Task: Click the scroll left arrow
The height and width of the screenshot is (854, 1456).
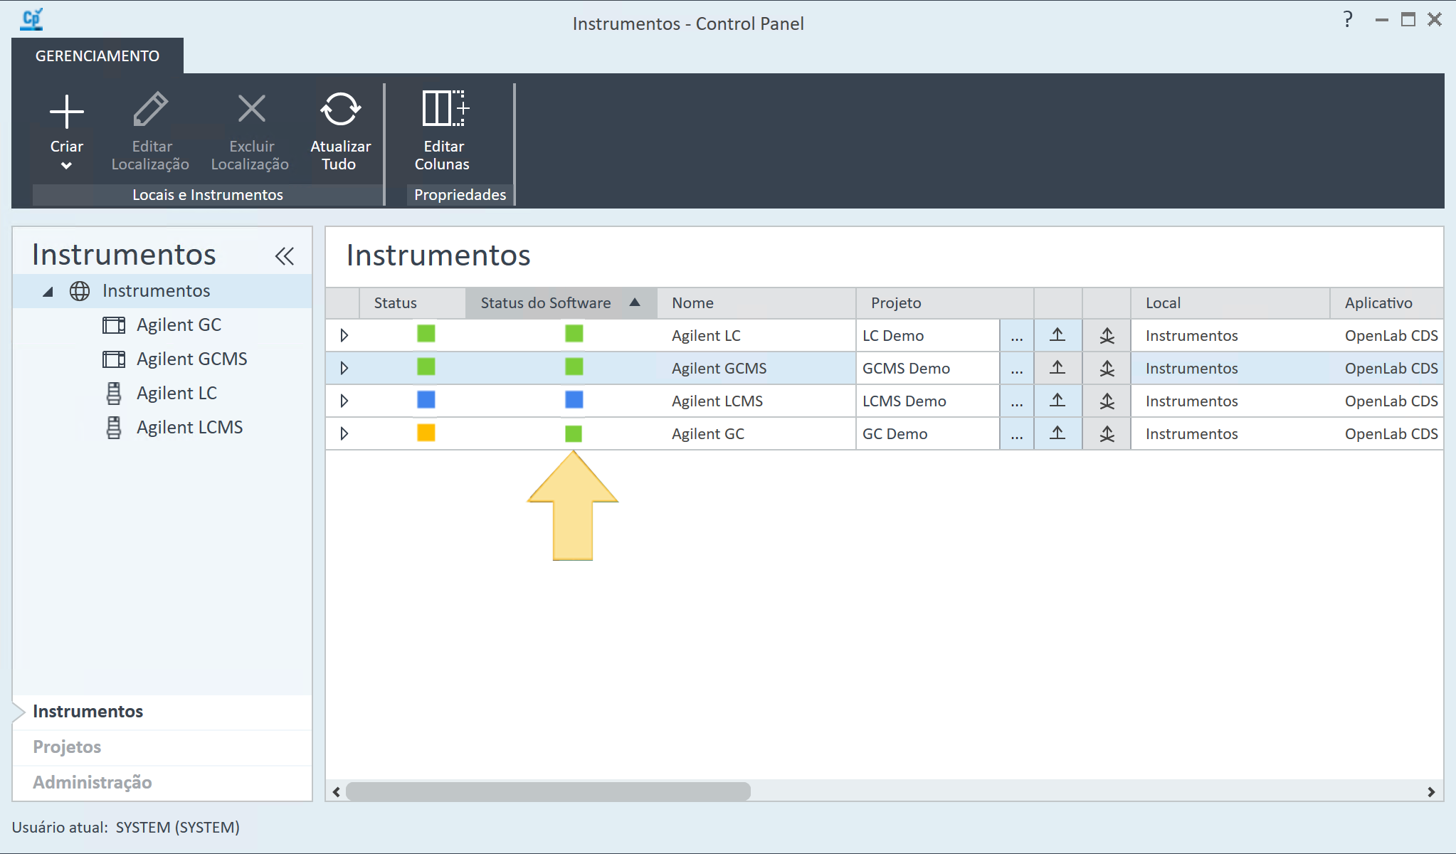Action: [x=336, y=791]
